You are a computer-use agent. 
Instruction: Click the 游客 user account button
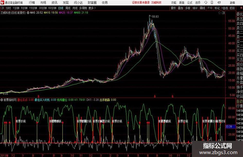(232, 3)
